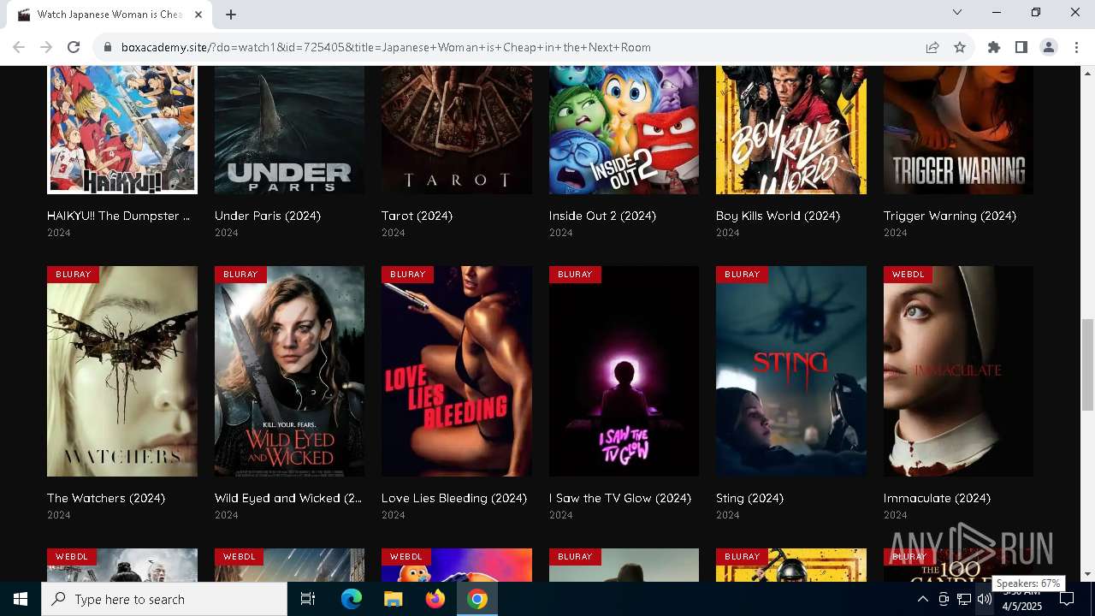Image resolution: width=1095 pixels, height=616 pixels.
Task: Click I Saw the TV Glow (2024) title
Action: pyautogui.click(x=620, y=498)
